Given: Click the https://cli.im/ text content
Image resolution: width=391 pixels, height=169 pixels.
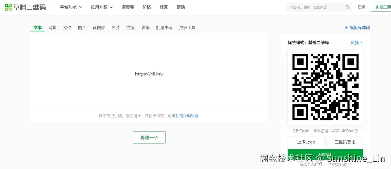Looking at the screenshot, I should [x=149, y=74].
